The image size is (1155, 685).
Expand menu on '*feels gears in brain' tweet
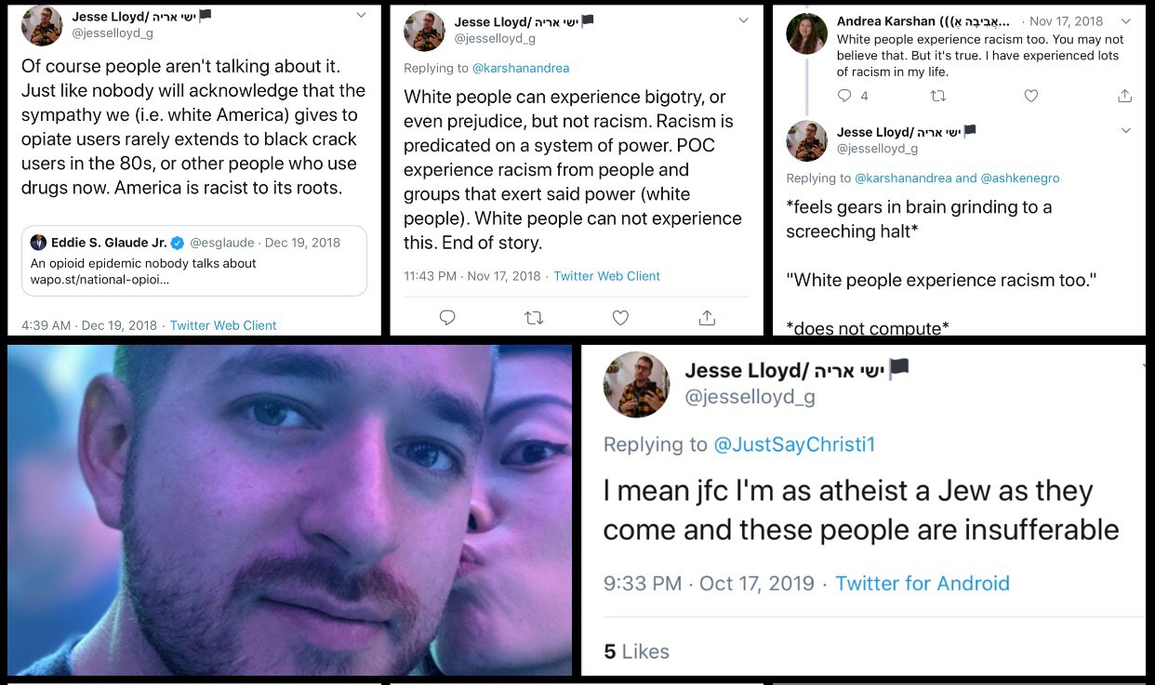pos(1126,131)
